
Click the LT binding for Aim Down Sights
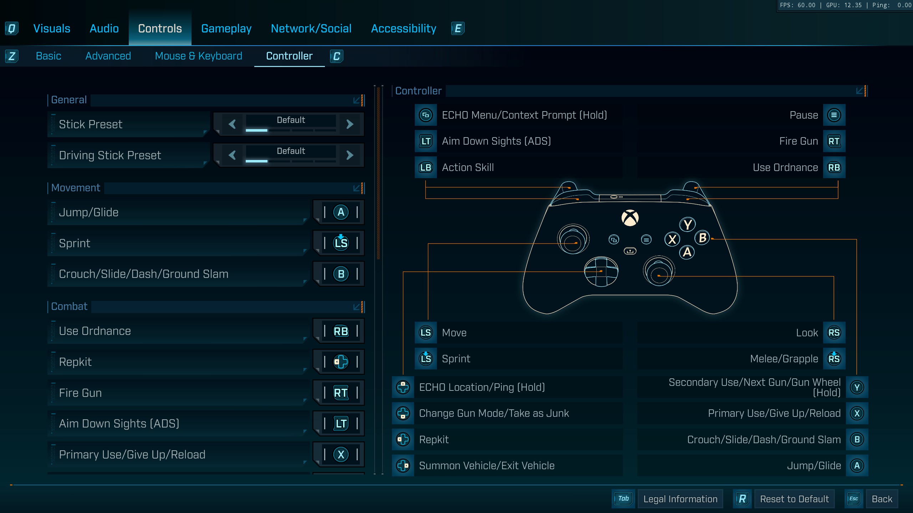point(341,424)
